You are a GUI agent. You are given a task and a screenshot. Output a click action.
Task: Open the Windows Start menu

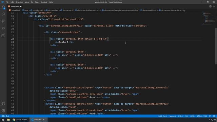[3, 120]
